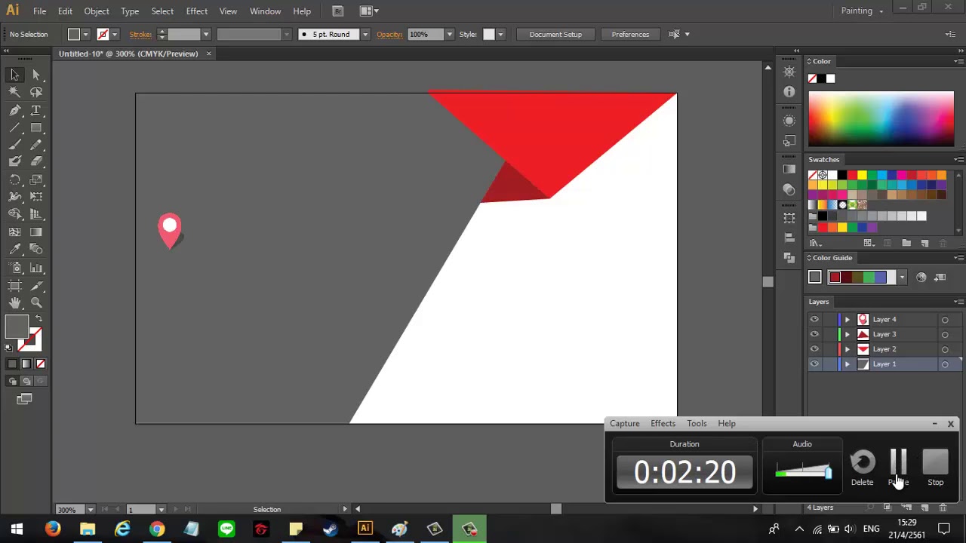The height and width of the screenshot is (543, 966).
Task: Open the Align panel icon in dock
Action: (789, 238)
